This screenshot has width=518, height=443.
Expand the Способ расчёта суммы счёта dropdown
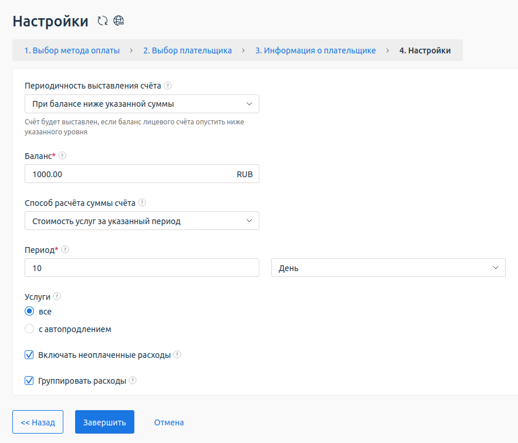[142, 221]
